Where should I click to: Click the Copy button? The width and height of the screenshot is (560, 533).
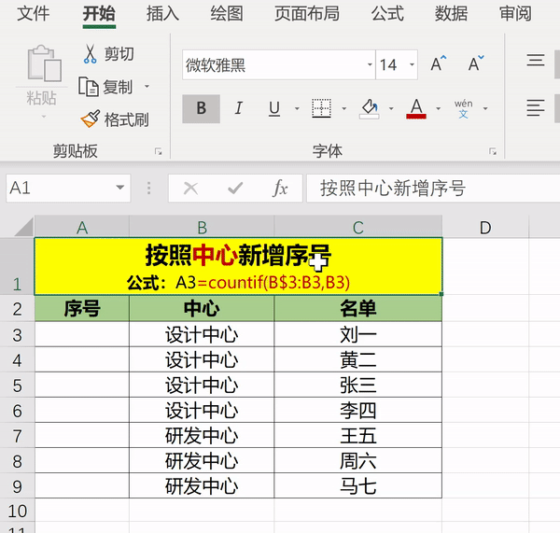[106, 87]
